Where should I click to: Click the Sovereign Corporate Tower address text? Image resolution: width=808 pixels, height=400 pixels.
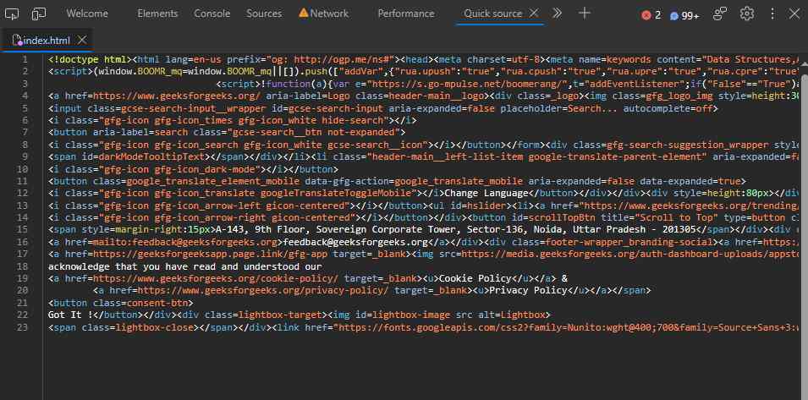point(456,230)
